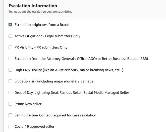The height and width of the screenshot is (132, 166).
Task: Tick the Litigation risk checkbox
Action: coord(10,81)
